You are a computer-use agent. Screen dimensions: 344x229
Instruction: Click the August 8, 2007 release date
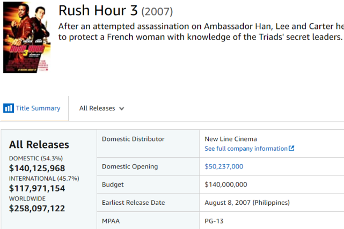247,203
